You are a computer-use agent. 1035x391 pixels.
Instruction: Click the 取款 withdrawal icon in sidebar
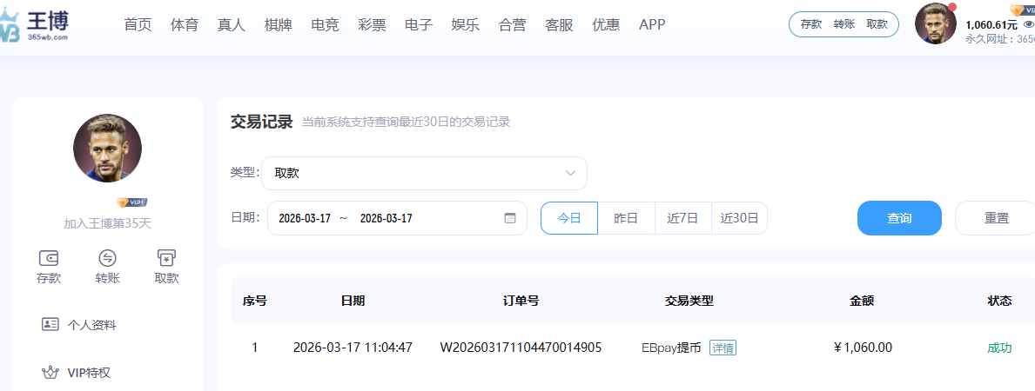(166, 258)
